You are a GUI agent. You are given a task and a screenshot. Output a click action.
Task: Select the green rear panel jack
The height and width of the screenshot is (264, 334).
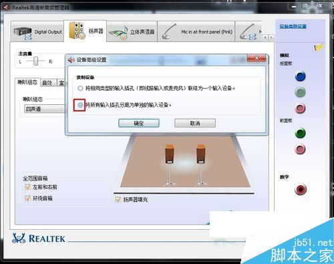pos(300,92)
